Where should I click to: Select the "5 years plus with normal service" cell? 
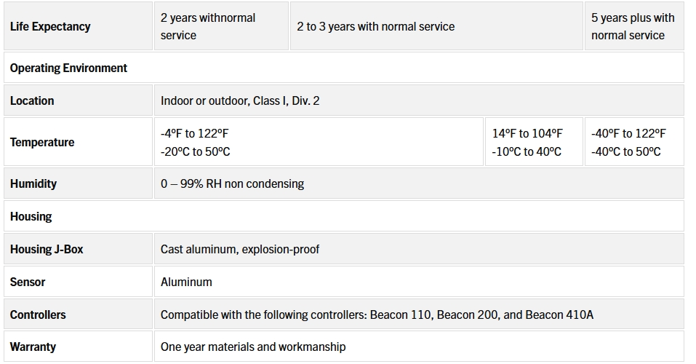(633, 26)
